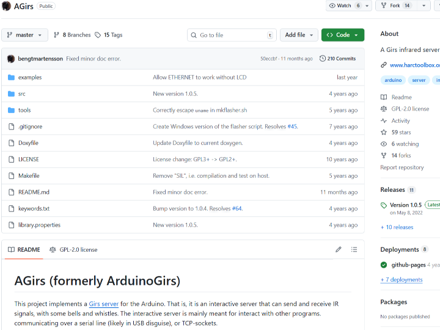Click the Activity pulse icon
This screenshot has width=440, height=330.
click(x=384, y=120)
